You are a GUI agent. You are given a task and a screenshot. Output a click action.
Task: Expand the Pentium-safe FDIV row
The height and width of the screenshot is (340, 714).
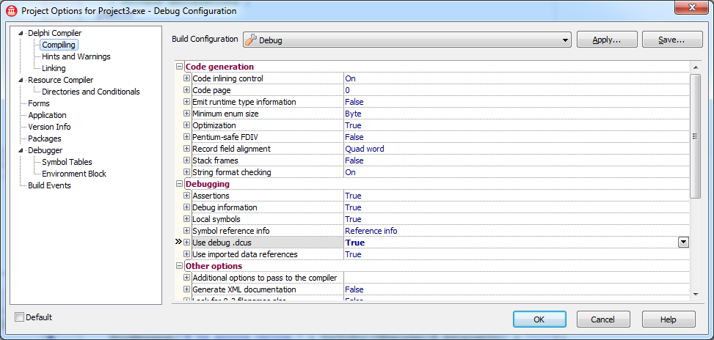pyautogui.click(x=186, y=137)
